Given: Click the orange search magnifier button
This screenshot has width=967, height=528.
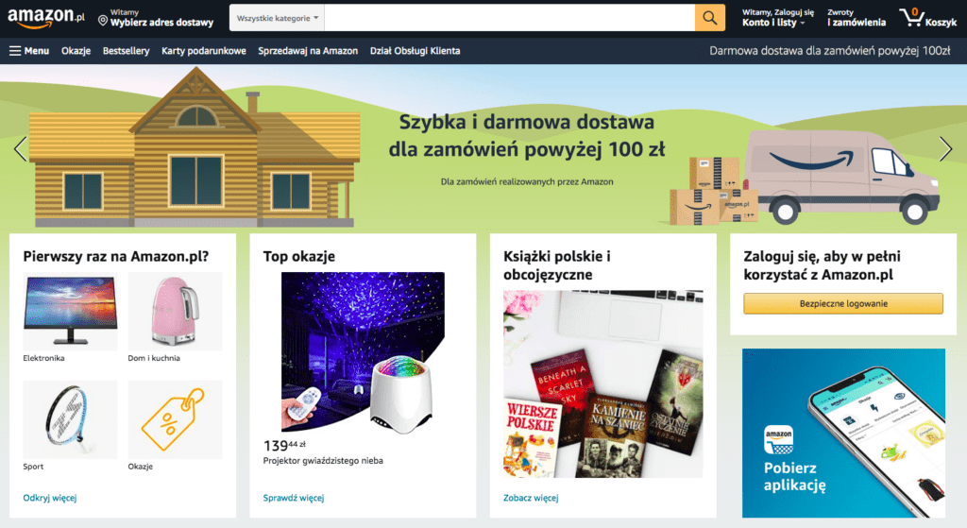Looking at the screenshot, I should [x=710, y=18].
